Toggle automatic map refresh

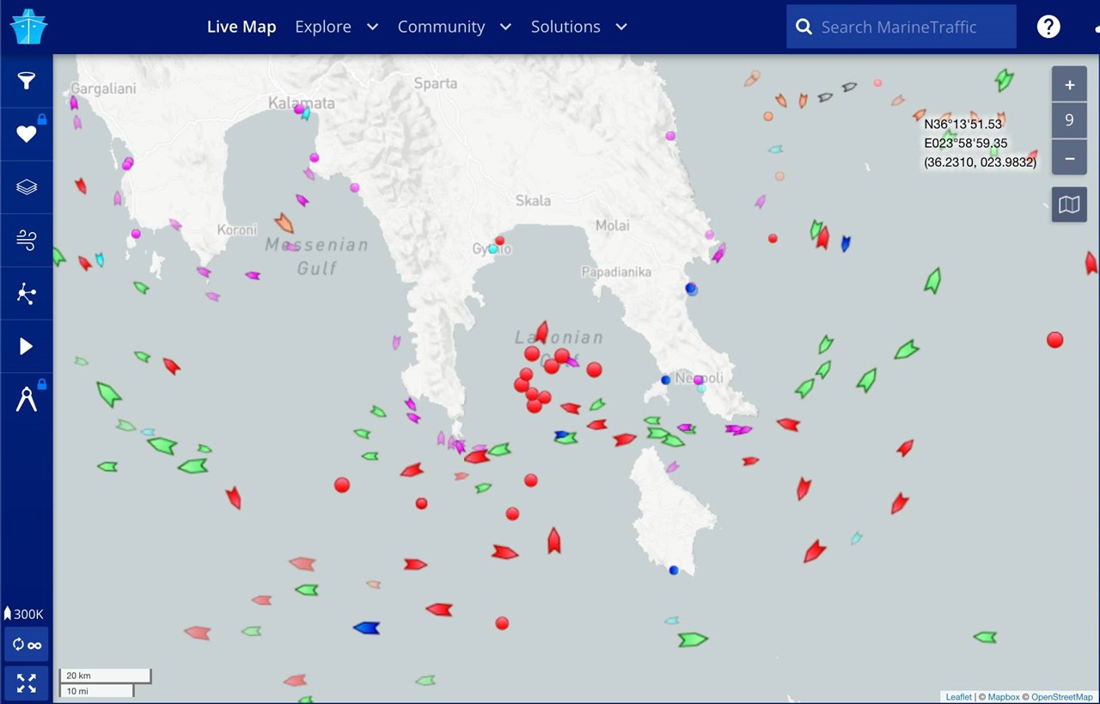26,644
